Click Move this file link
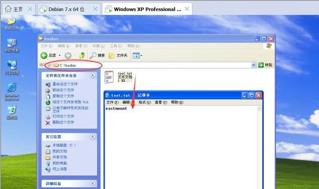 click(x=63, y=90)
